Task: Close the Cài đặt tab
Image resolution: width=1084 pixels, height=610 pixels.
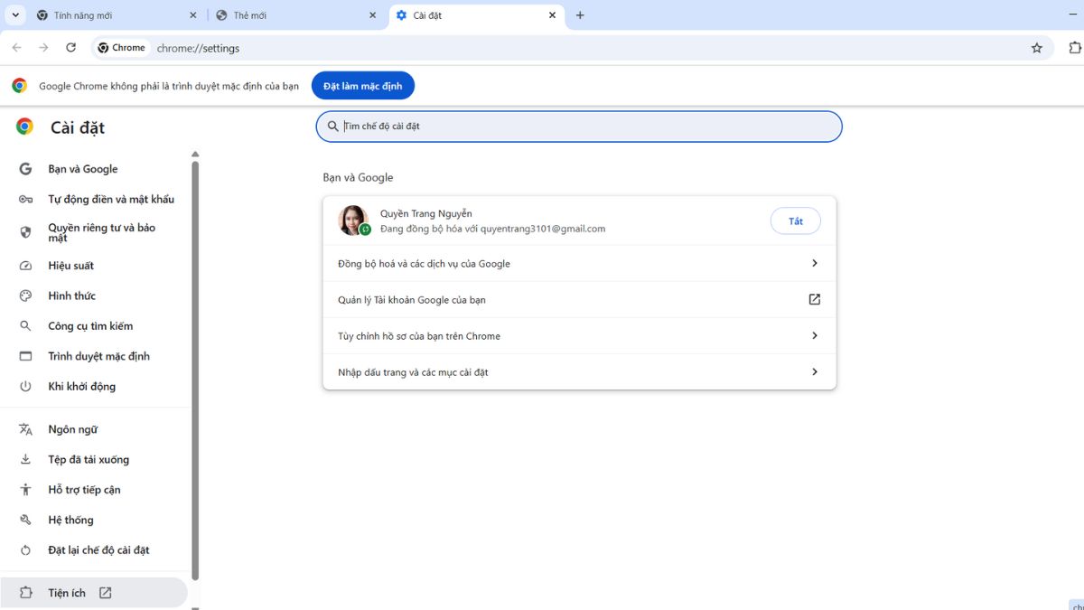Action: pyautogui.click(x=552, y=15)
